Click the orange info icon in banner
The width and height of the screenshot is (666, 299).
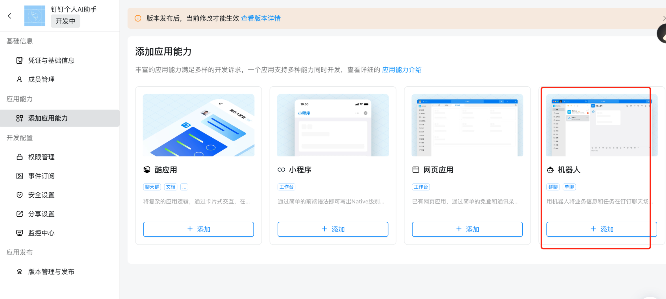pos(138,18)
